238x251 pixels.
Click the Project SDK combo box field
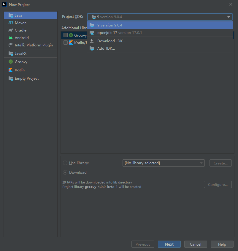pyautogui.click(x=160, y=17)
